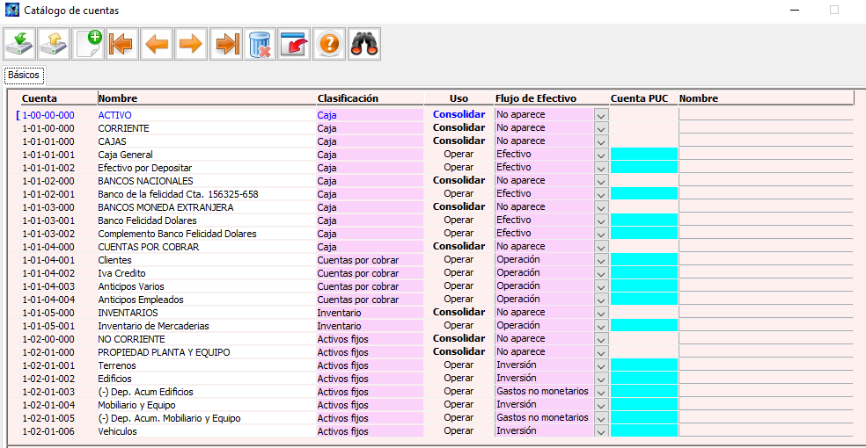Delete record with trash bin icon
The width and height of the screenshot is (866, 448).
[260, 44]
